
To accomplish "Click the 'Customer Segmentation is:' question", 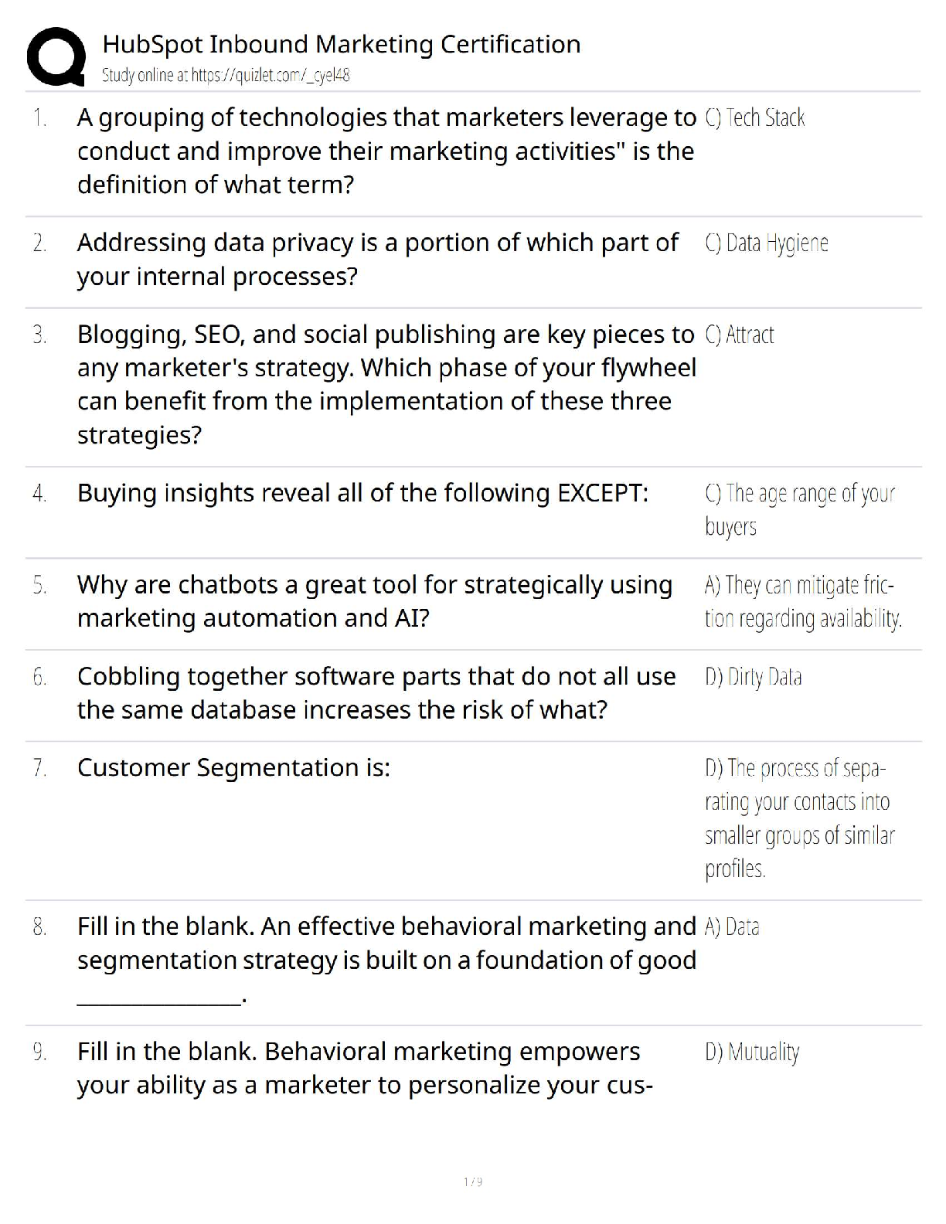I will coord(233,768).
